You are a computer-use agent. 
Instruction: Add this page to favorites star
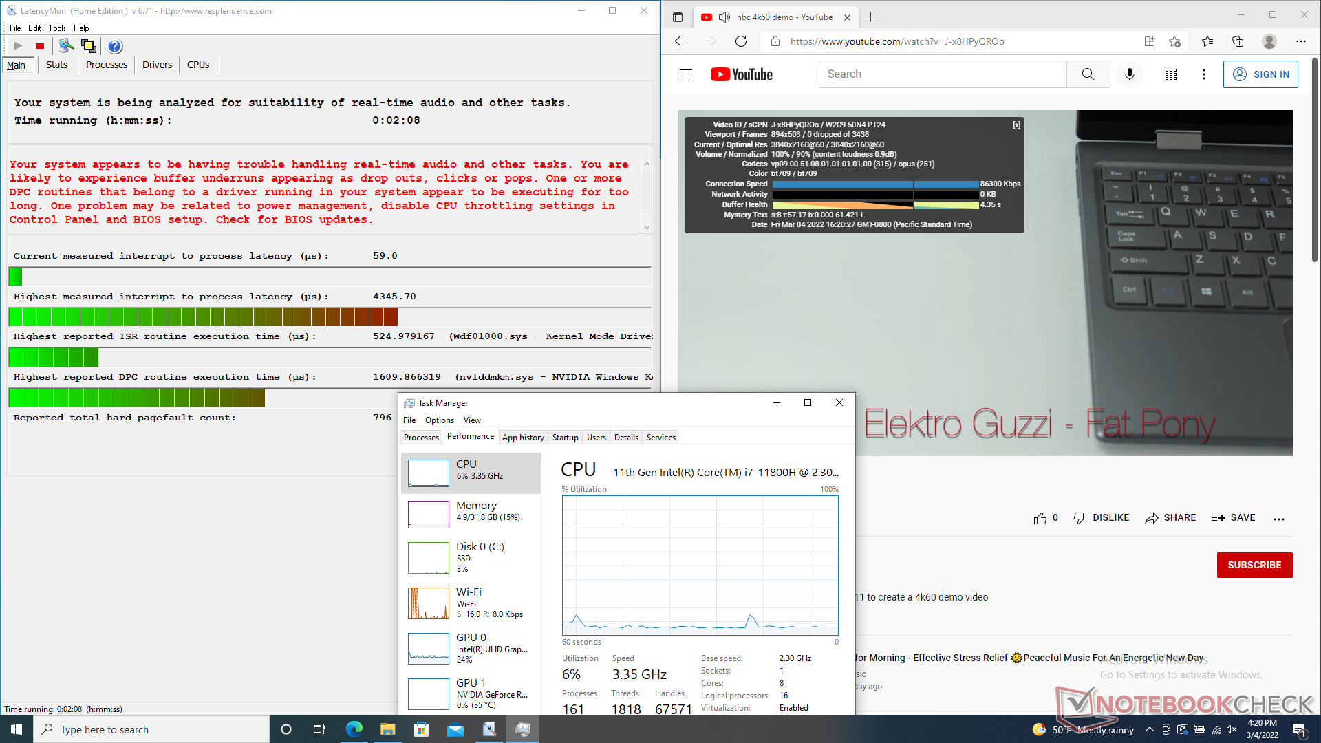click(1175, 41)
